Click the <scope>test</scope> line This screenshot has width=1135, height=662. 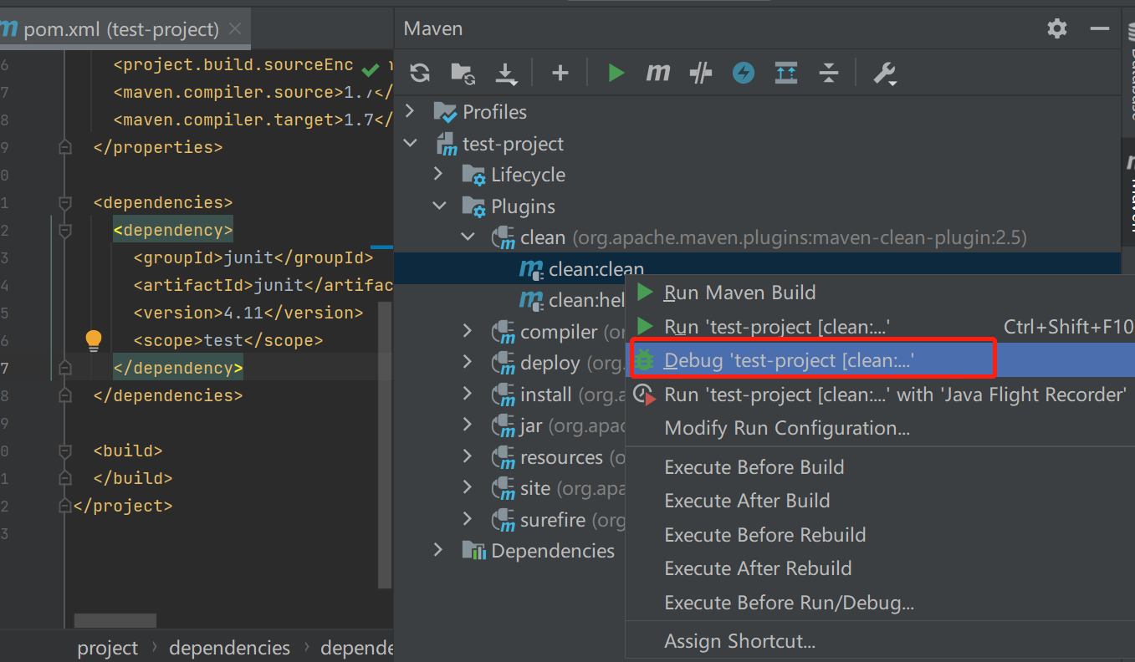click(228, 340)
